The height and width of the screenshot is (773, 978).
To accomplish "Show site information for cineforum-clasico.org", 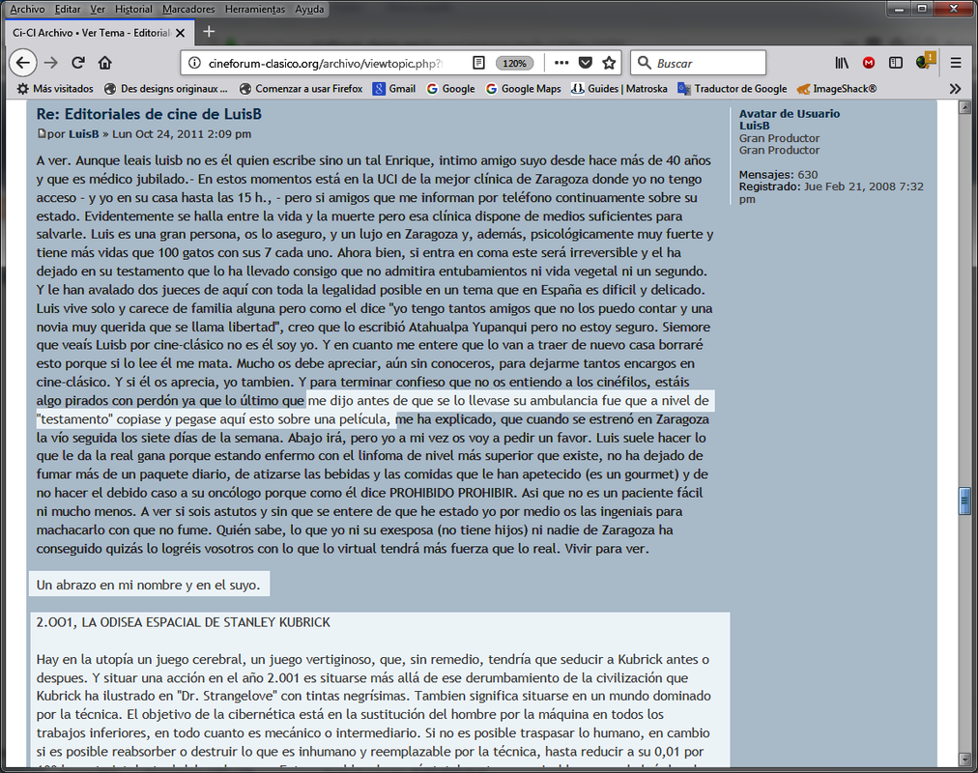I will (194, 63).
